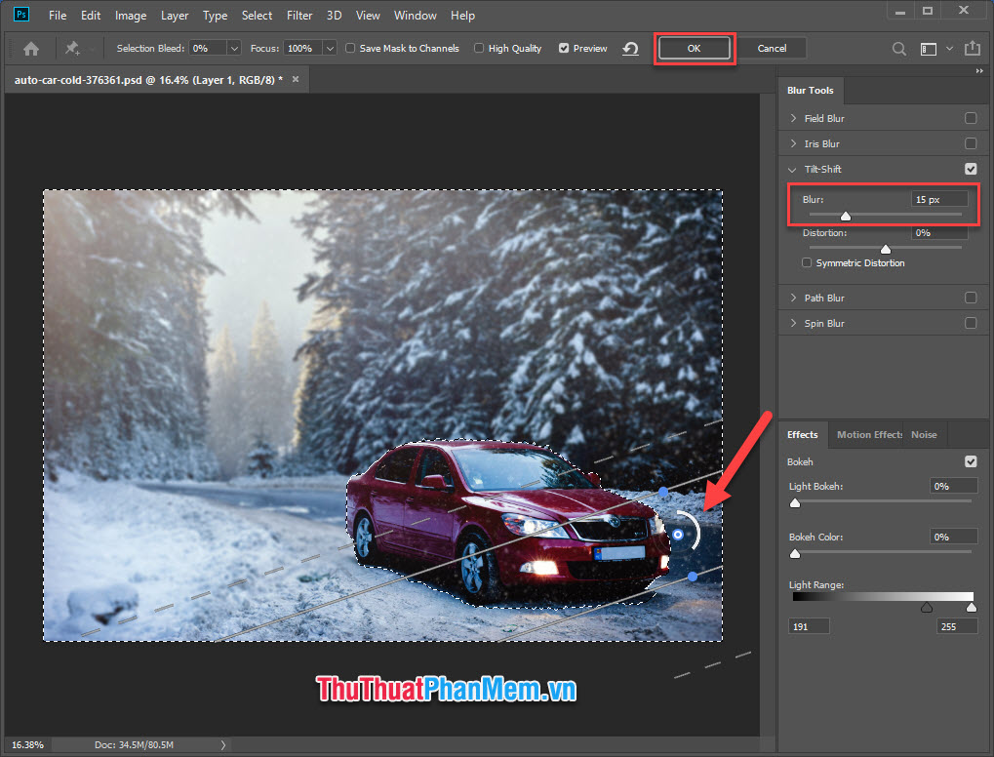Expand the Path Blur section
The height and width of the screenshot is (757, 994).
793,297
